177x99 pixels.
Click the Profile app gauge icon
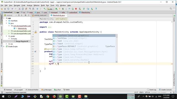click(69, 9)
